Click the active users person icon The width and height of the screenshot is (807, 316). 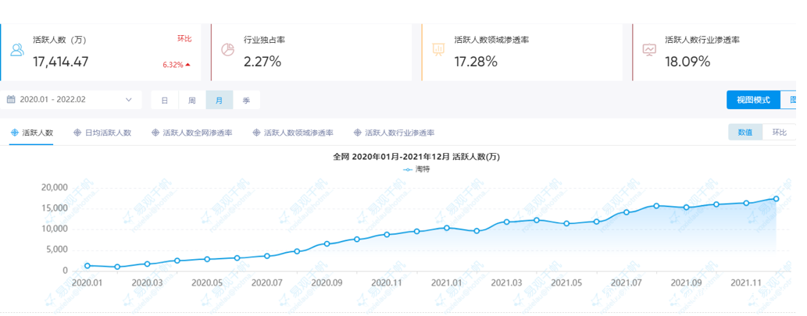point(17,51)
